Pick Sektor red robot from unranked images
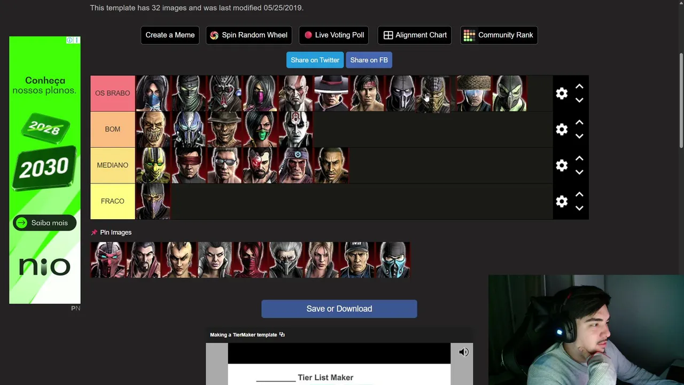 point(108,260)
